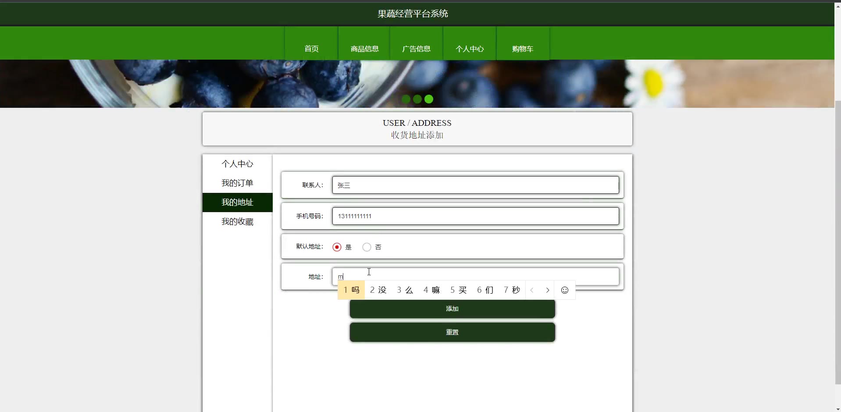Click the page vertical scrollbar thumb
Viewport: 841px width, 412px height.
[x=837, y=242]
